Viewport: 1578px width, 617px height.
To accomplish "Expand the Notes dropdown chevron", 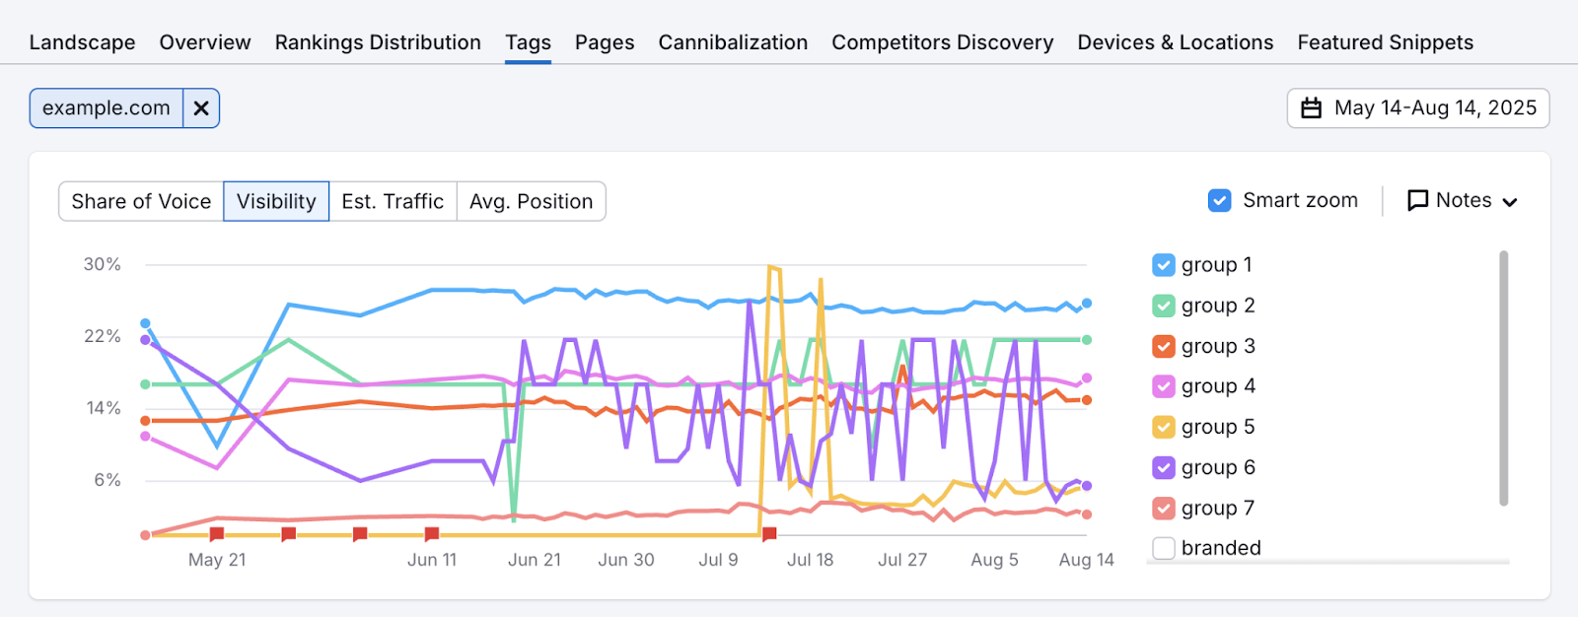I will click(x=1510, y=202).
